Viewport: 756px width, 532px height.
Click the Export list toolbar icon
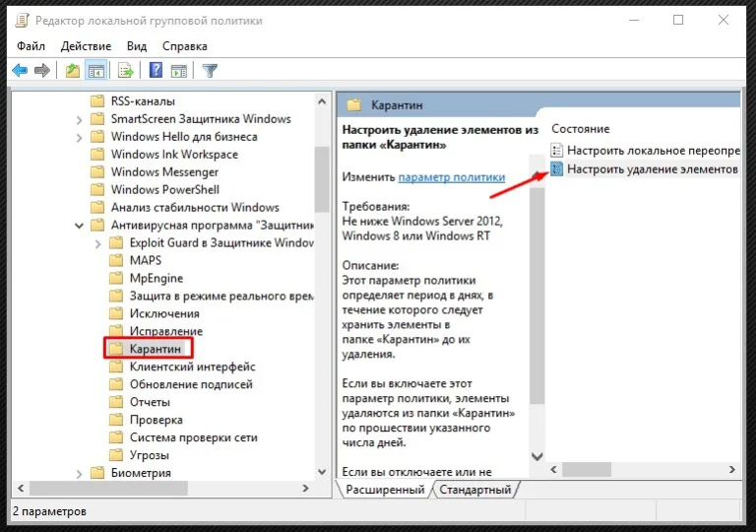pyautogui.click(x=125, y=71)
